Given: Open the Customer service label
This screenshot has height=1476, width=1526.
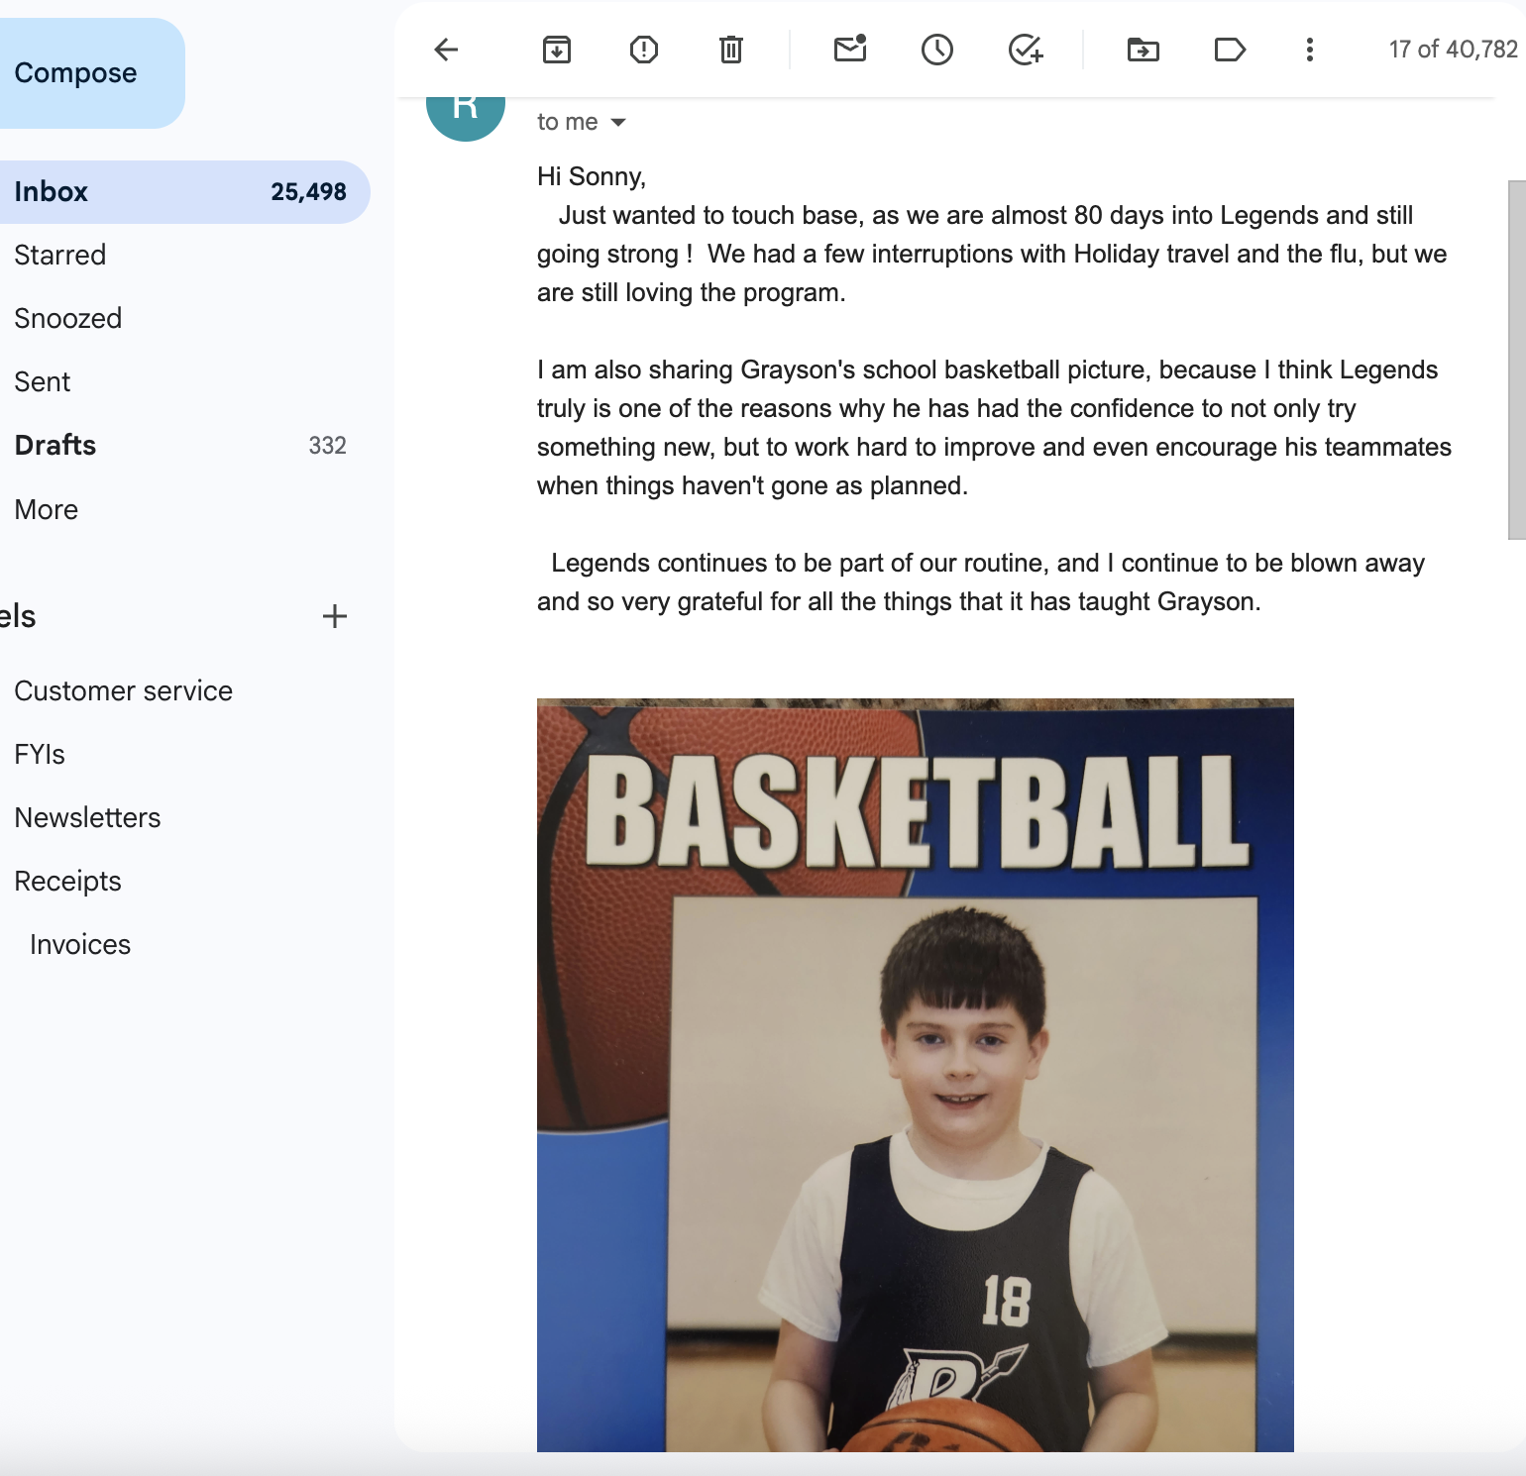Looking at the screenshot, I should coord(124,691).
